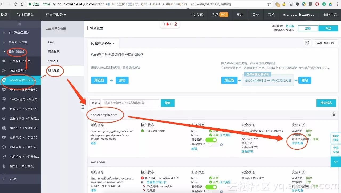Toggle 域名独享IP switch for bbs.example.com
The width and height of the screenshot is (341, 193).
coord(213,145)
